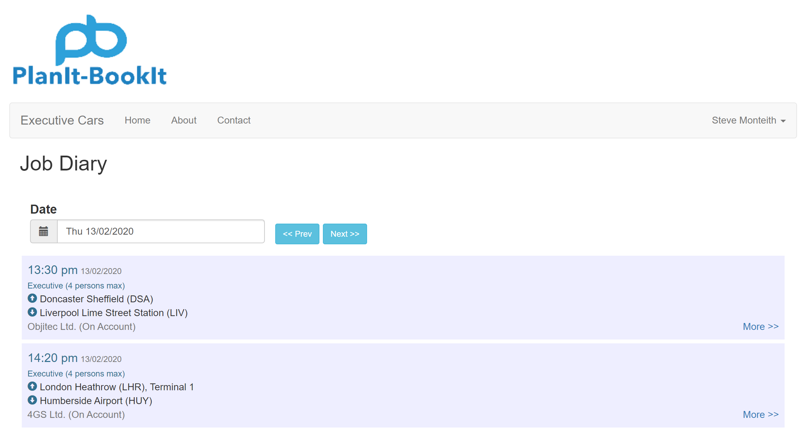This screenshot has width=806, height=441.
Task: Click the Contact navigation tab
Action: pos(234,120)
